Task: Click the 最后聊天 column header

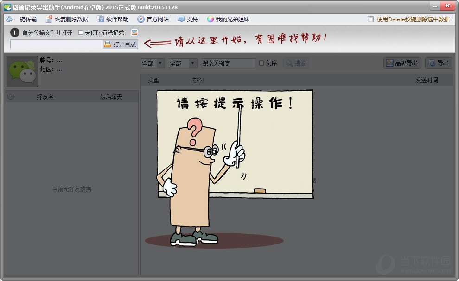Action: 111,97
